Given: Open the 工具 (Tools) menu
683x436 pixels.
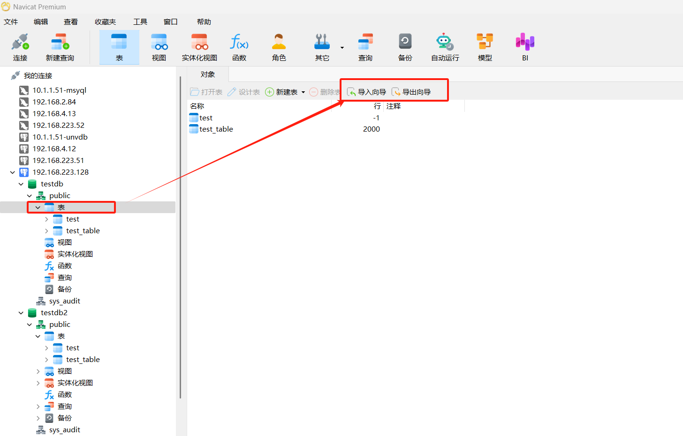Looking at the screenshot, I should pos(140,22).
